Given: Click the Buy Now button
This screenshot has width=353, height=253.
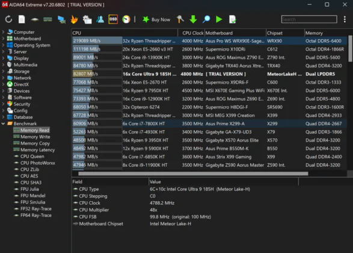Looking at the screenshot, I should click(x=156, y=20).
